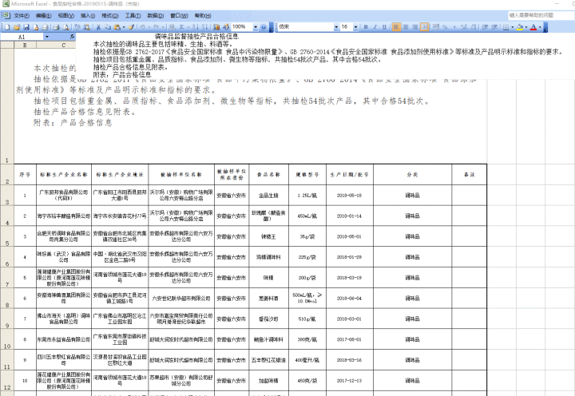
Task: Decrease decimal places icon
Action: (474, 27)
